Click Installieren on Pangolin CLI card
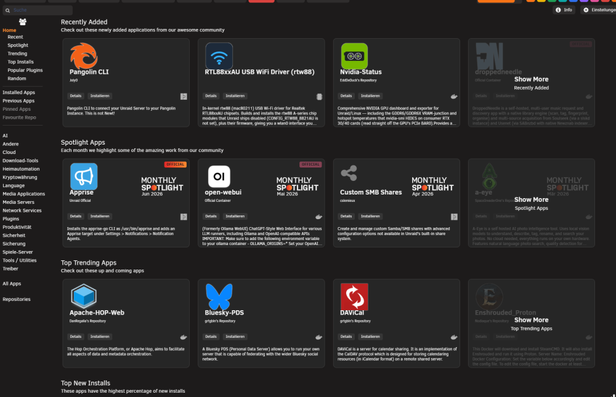The height and width of the screenshot is (397, 616). pos(100,96)
